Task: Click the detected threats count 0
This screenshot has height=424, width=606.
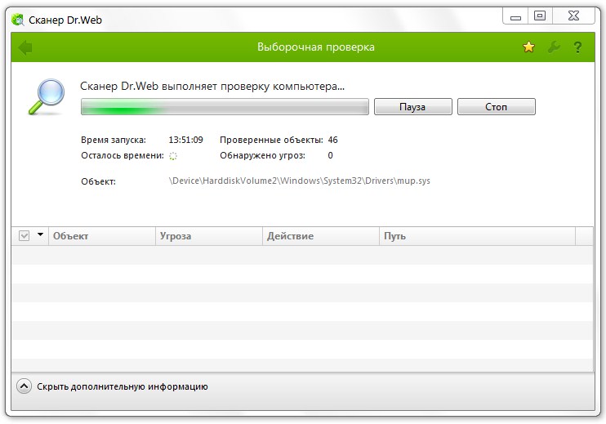Action: click(331, 155)
